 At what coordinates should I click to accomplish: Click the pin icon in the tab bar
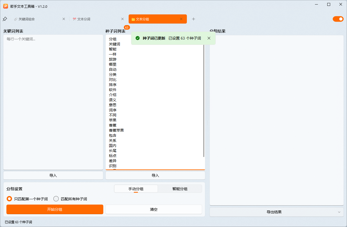coord(5,19)
